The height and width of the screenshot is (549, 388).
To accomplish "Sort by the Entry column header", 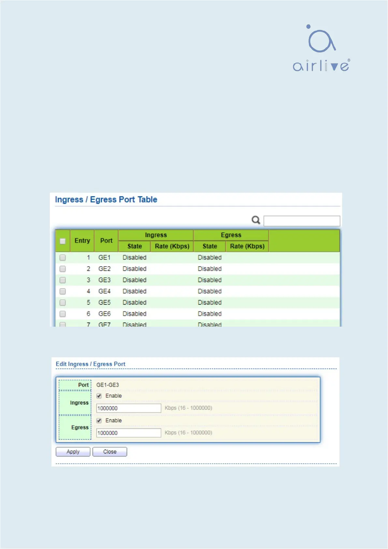I will pos(82,241).
